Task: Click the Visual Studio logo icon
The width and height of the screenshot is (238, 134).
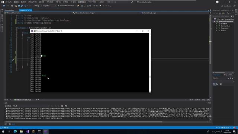Action: point(3,2)
